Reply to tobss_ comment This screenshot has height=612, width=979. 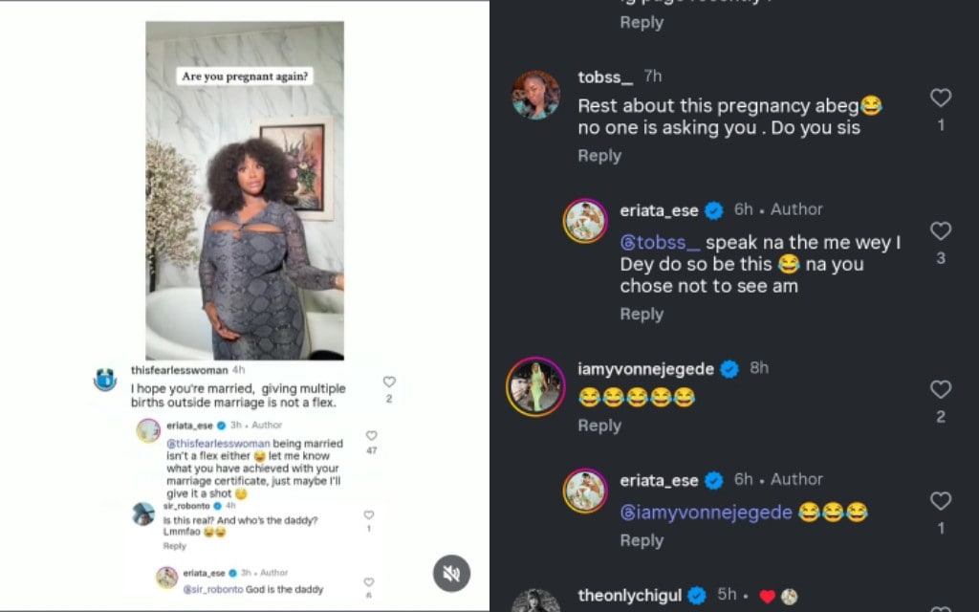599,156
